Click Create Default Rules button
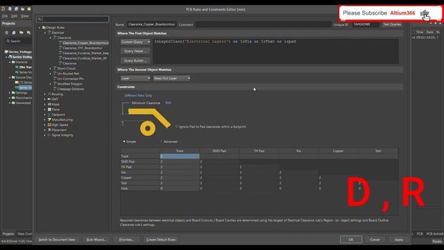Screen dimensions: 444x250 [161, 240]
